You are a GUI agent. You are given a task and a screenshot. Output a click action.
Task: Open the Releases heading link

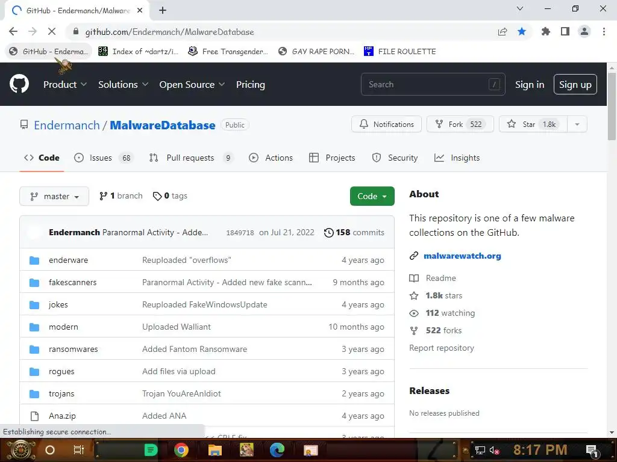click(429, 391)
